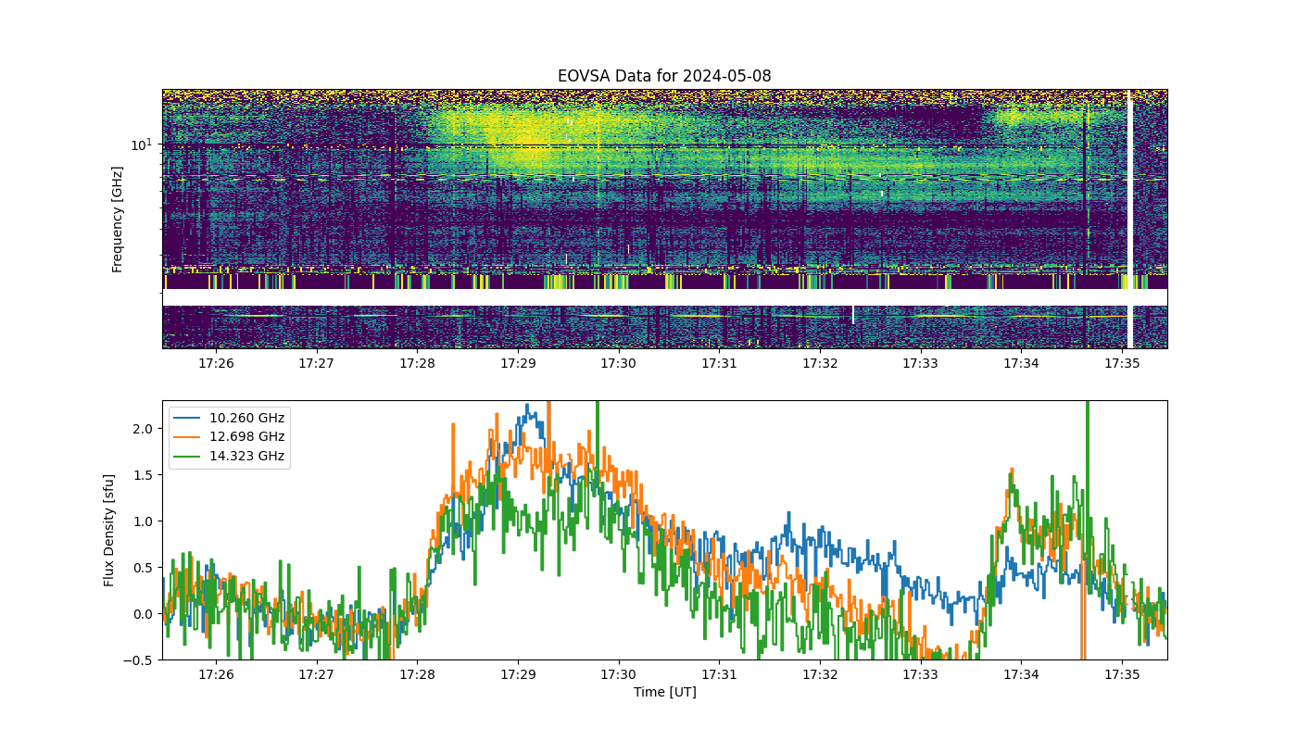Click the 17:34 tick on the lower time axis

(1021, 674)
